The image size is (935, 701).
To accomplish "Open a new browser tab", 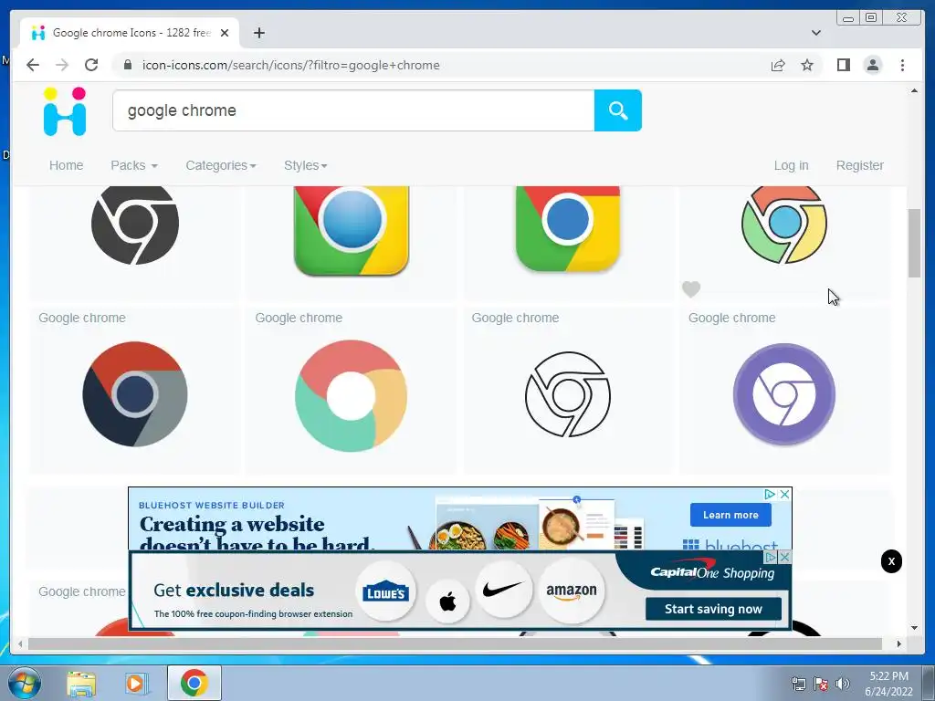I will pos(258,33).
